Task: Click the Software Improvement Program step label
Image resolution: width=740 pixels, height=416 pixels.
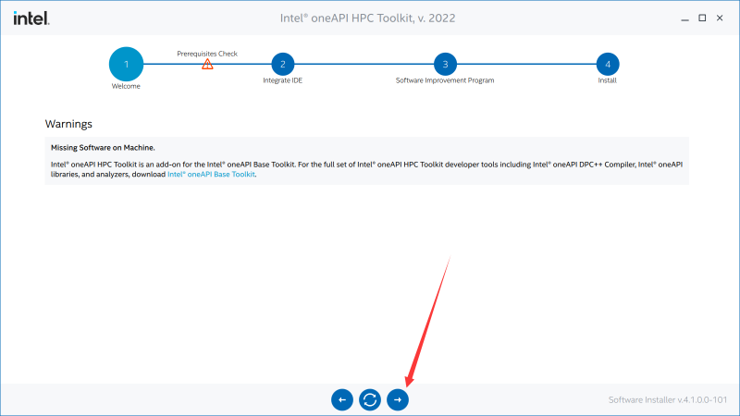Action: click(x=445, y=80)
